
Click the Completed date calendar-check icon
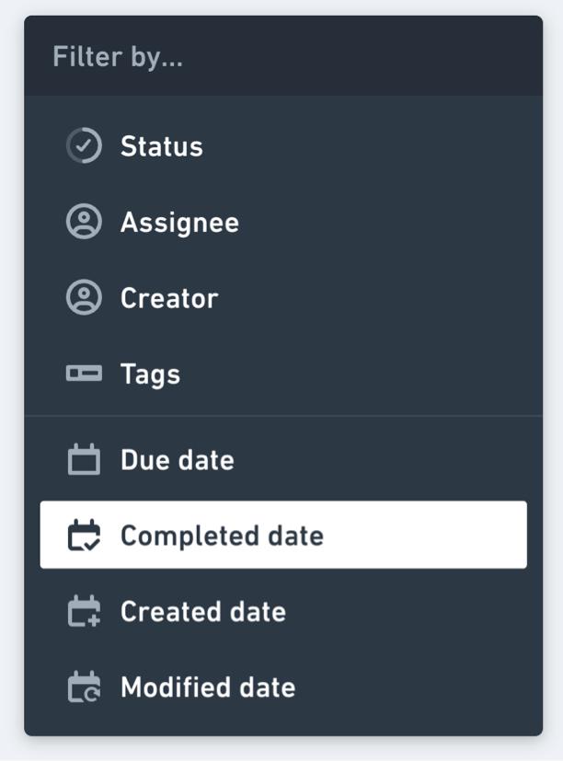[x=84, y=536]
